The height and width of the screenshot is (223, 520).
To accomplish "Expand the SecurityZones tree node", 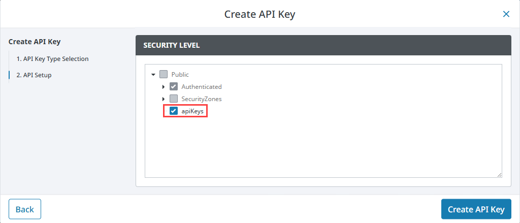I will tap(164, 99).
